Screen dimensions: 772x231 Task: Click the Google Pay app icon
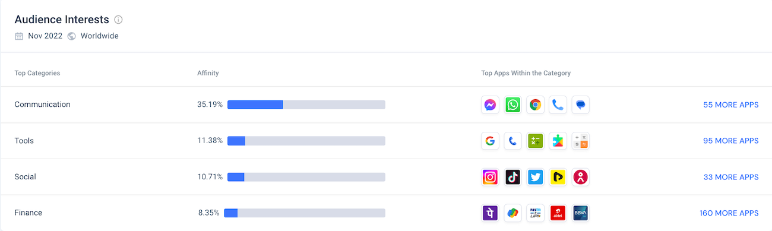point(512,213)
